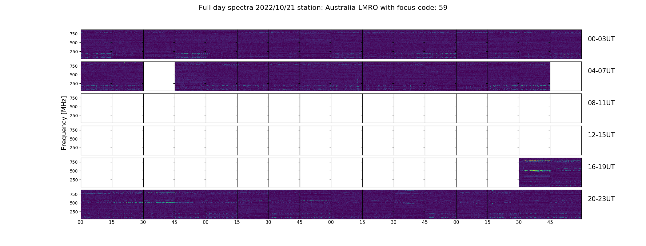Click the 500 tick of the 00-03UT row
This screenshot has height=246, width=646.
click(74, 43)
